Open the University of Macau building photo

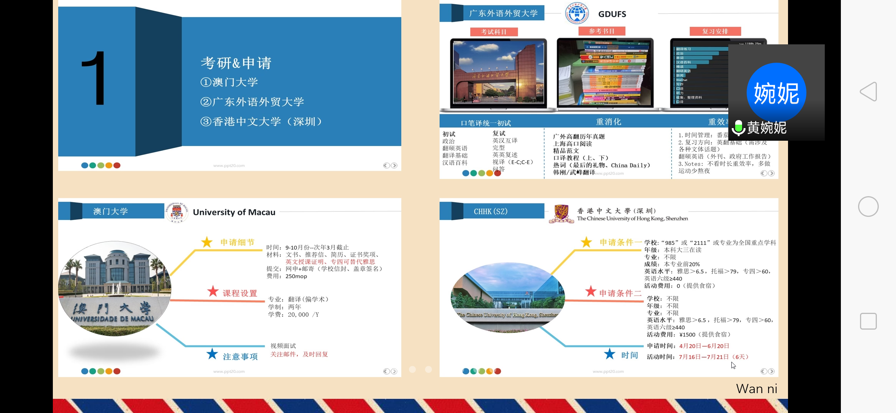pyautogui.click(x=114, y=288)
